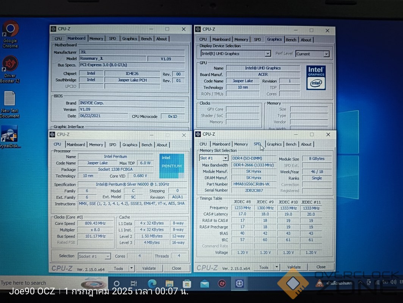Click CPU Microcode 0x1D value
Viewport: 403px width, 303px height.
tap(173, 116)
